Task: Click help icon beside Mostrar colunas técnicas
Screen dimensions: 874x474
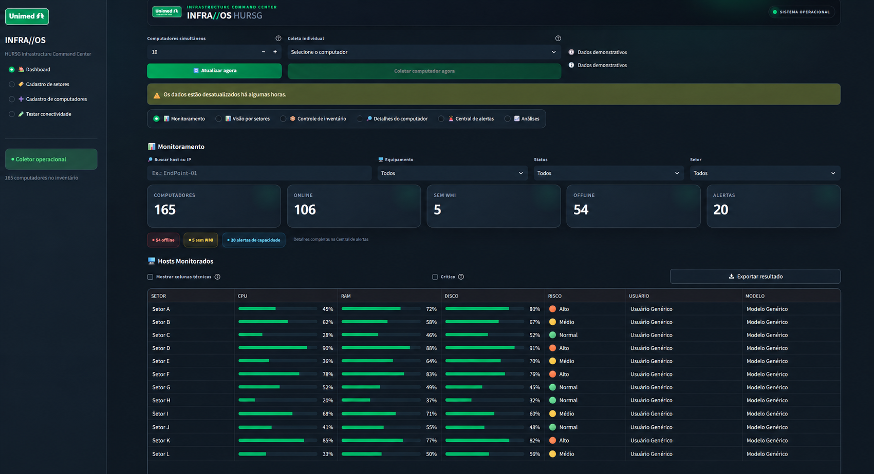Action: click(217, 277)
